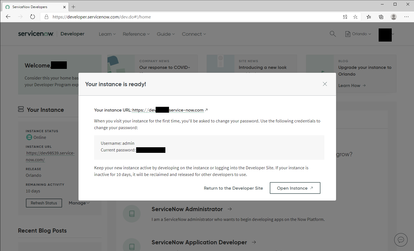Click Refresh Status button
414x251 pixels.
tap(44, 203)
